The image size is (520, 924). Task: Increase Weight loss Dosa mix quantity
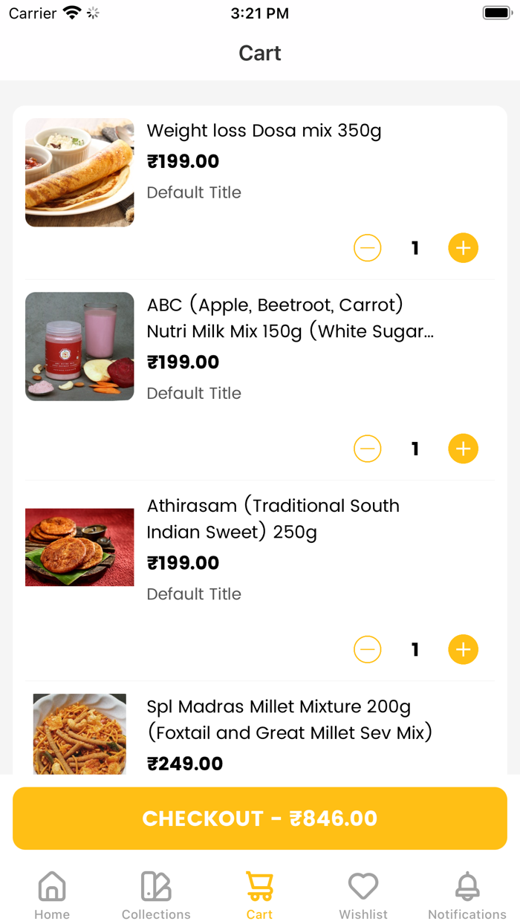click(463, 248)
